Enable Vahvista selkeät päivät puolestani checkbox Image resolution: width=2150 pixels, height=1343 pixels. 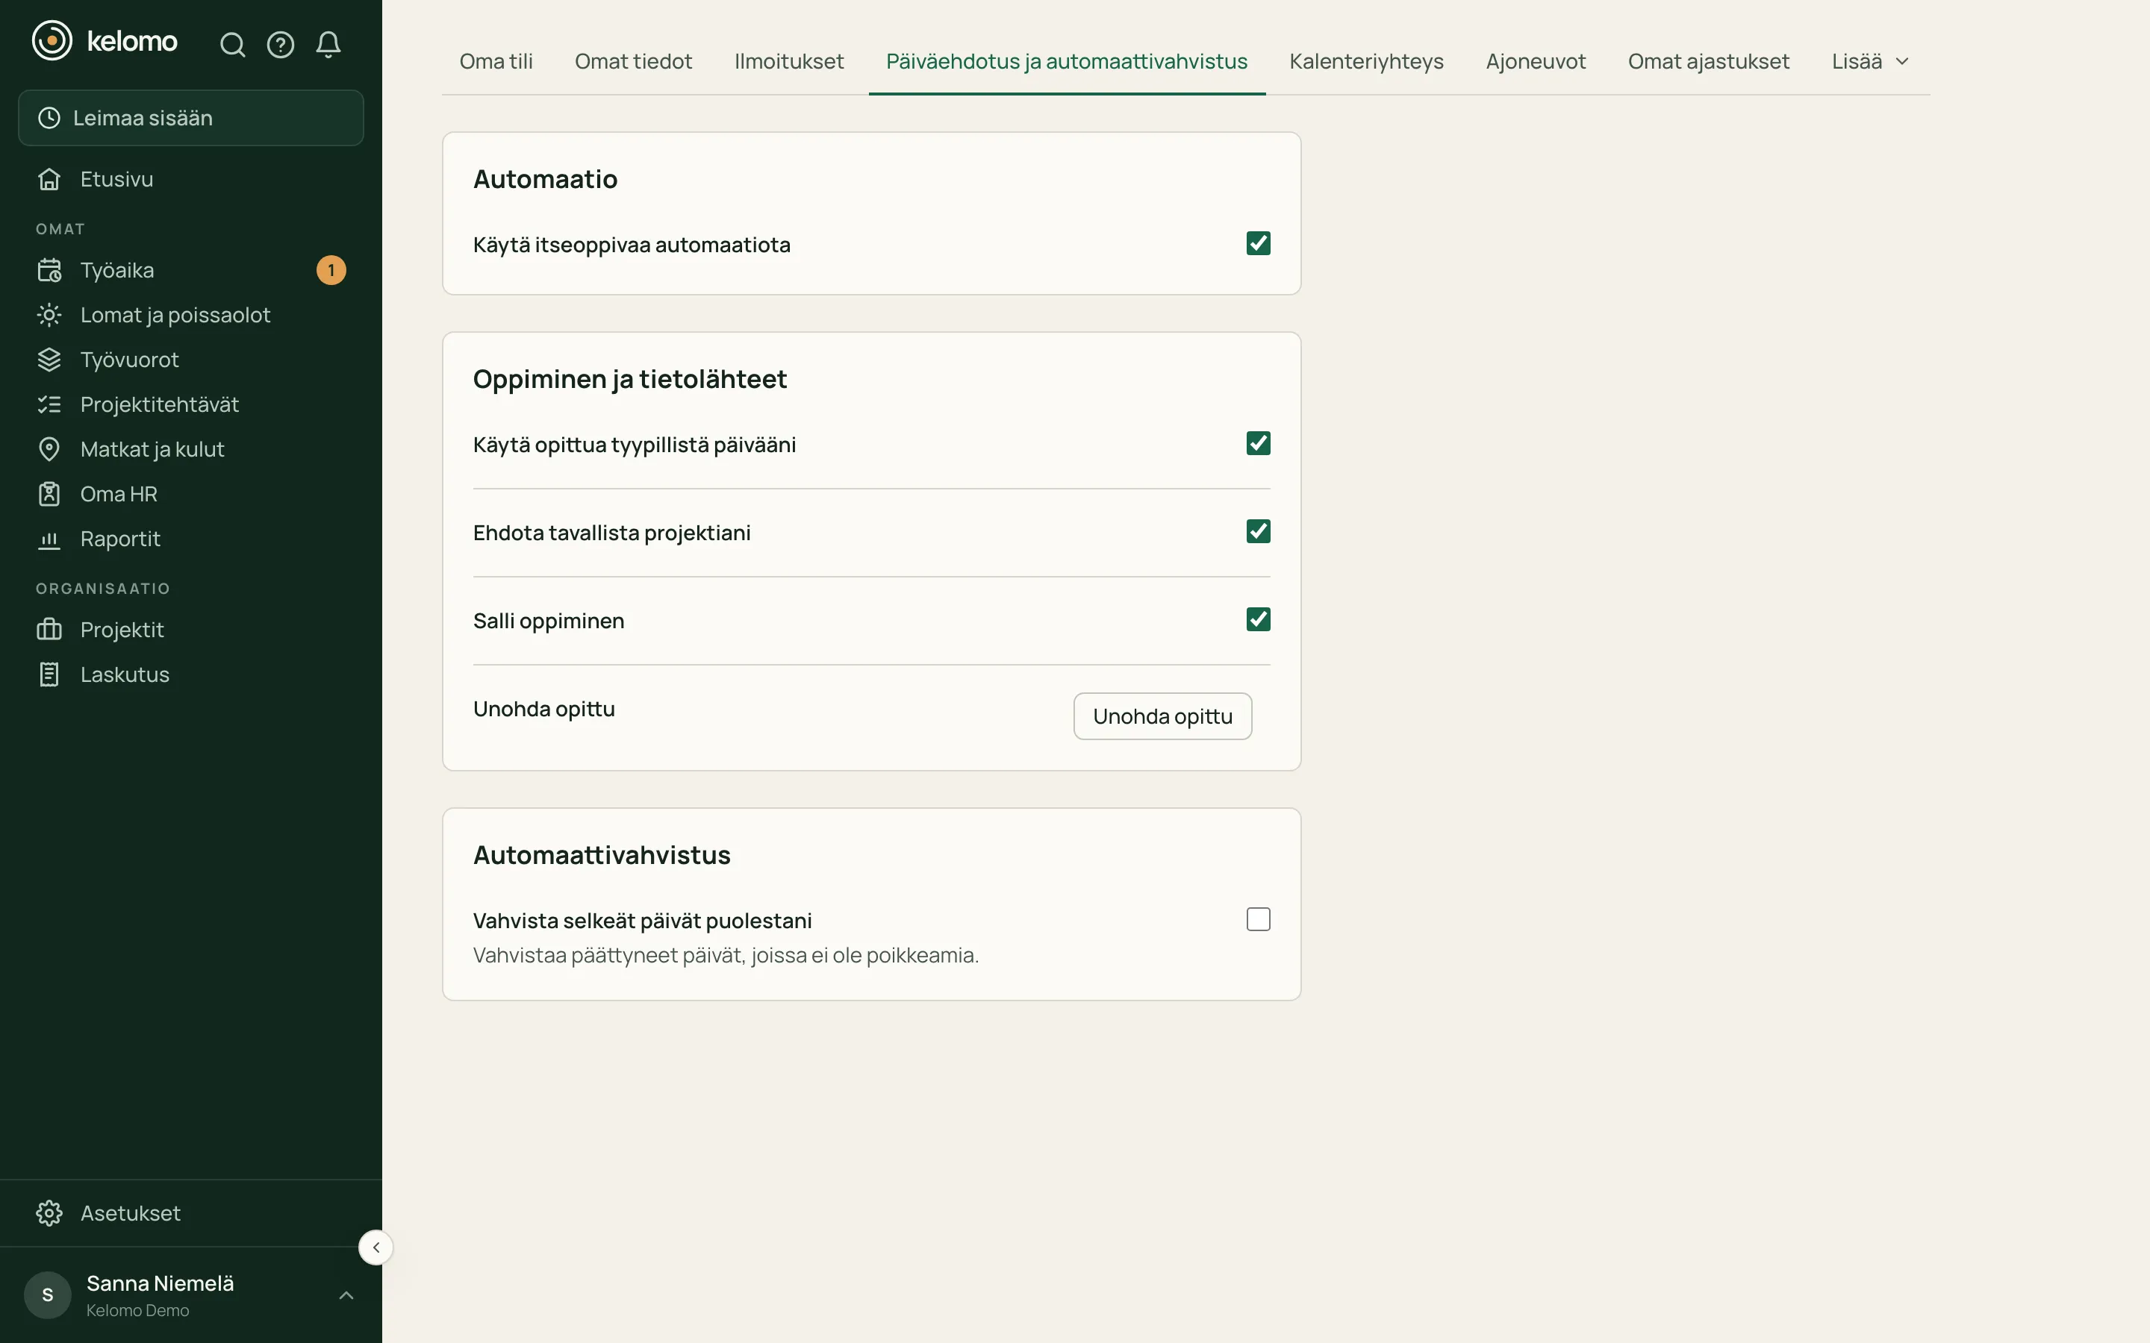pyautogui.click(x=1258, y=919)
